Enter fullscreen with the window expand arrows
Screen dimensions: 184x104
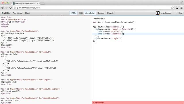pos(181,2)
